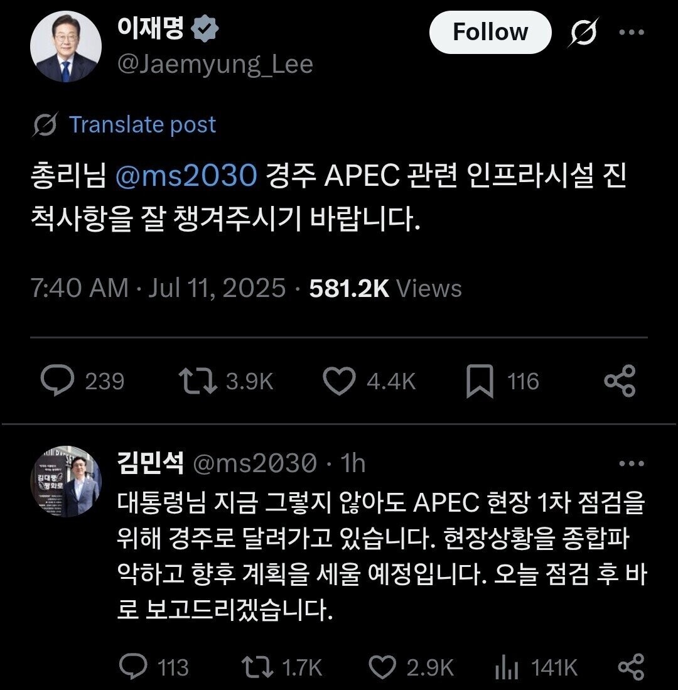Screen dimensions: 678x690
Task: Like 김민석's reply with 2.9K likes
Action: 381,667
